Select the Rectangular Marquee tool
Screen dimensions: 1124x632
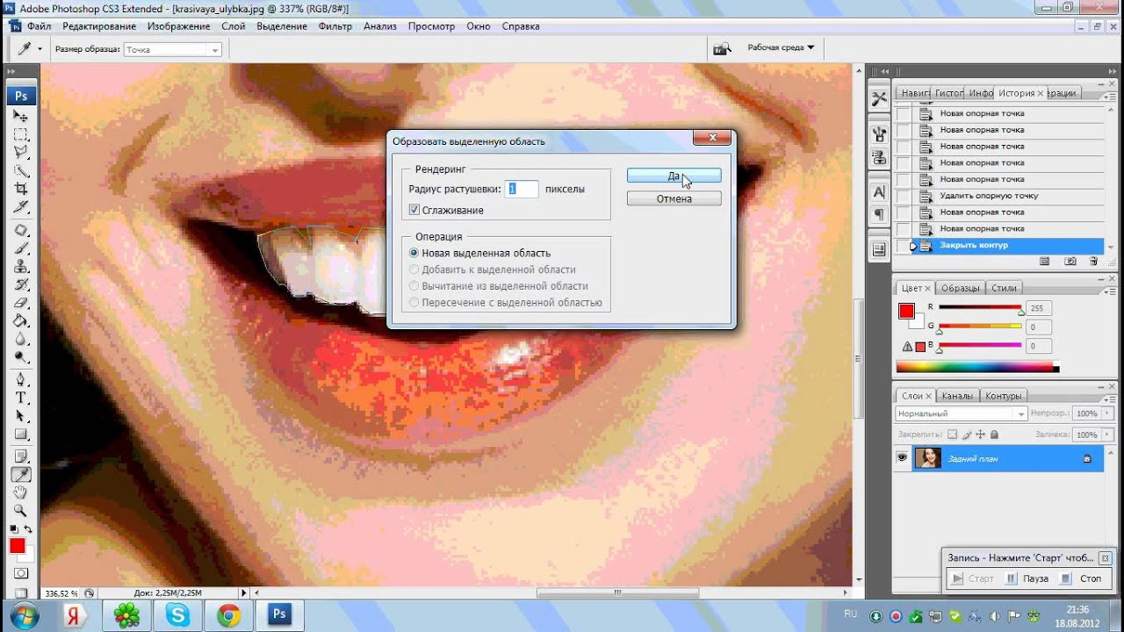[x=21, y=134]
